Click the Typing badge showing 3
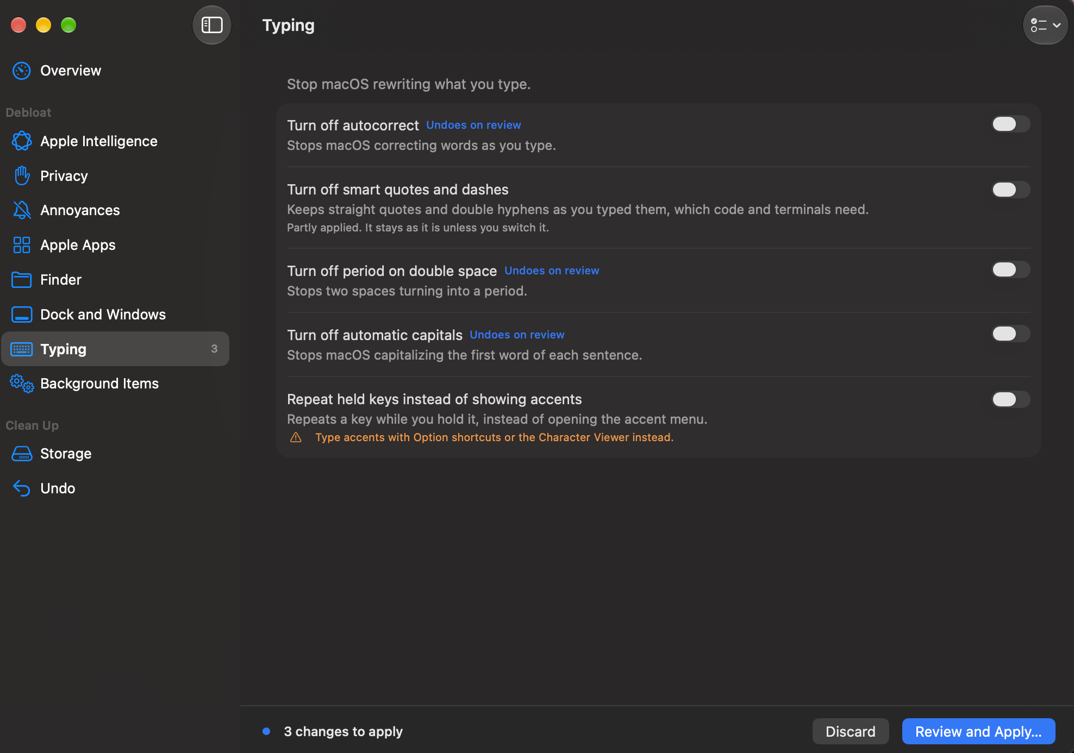Viewport: 1074px width, 753px height. point(214,349)
